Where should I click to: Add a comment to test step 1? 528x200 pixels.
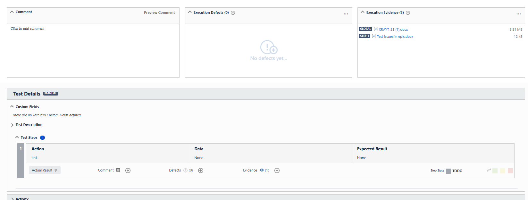128,171
